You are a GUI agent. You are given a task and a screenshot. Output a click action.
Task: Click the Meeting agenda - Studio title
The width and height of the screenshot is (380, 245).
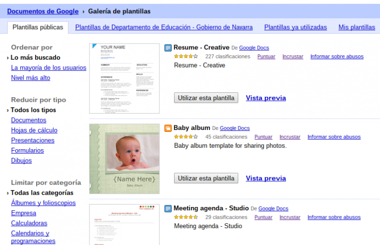tap(211, 208)
